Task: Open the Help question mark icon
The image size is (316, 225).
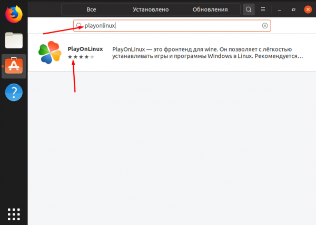Action: (x=14, y=93)
